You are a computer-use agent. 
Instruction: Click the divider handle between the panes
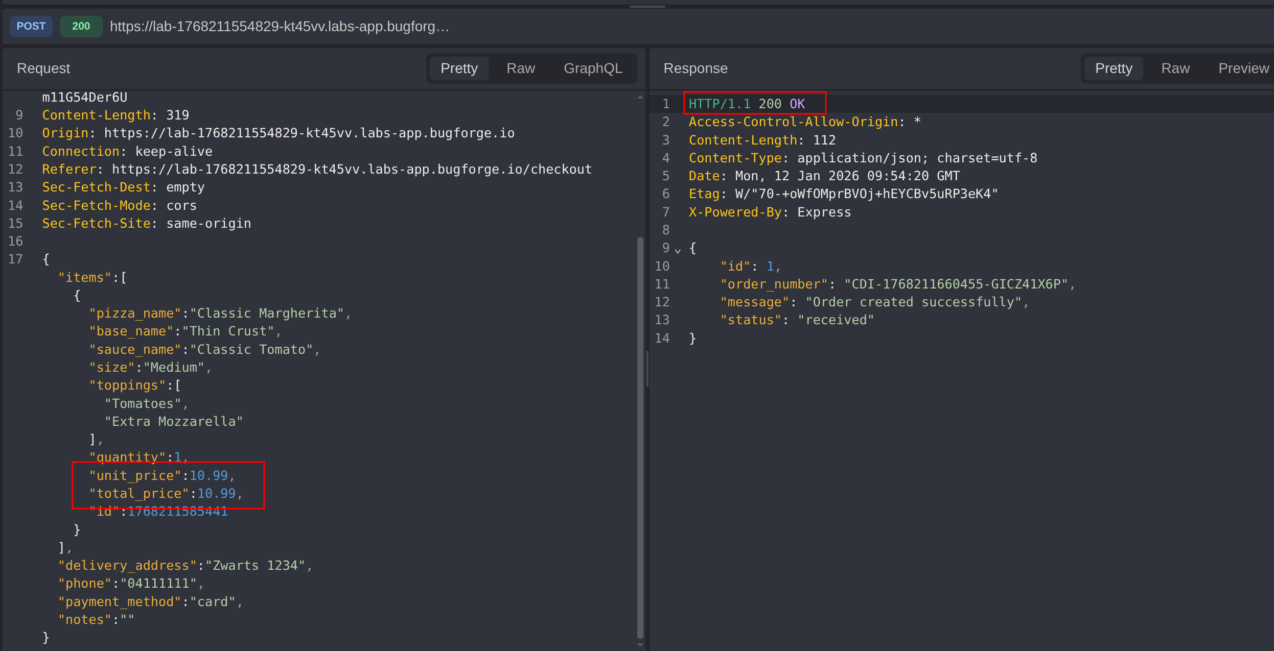(647, 368)
